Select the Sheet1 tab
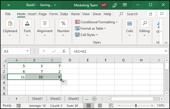The image size is (170, 109). click(x=37, y=99)
